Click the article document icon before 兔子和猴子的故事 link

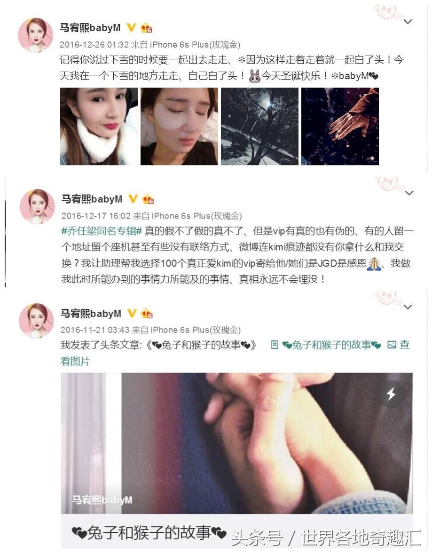point(275,345)
